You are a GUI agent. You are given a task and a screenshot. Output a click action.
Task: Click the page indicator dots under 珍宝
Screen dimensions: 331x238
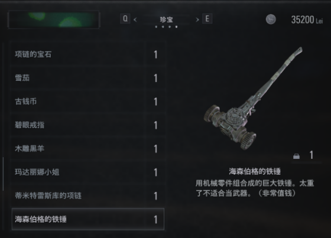[x=166, y=27]
